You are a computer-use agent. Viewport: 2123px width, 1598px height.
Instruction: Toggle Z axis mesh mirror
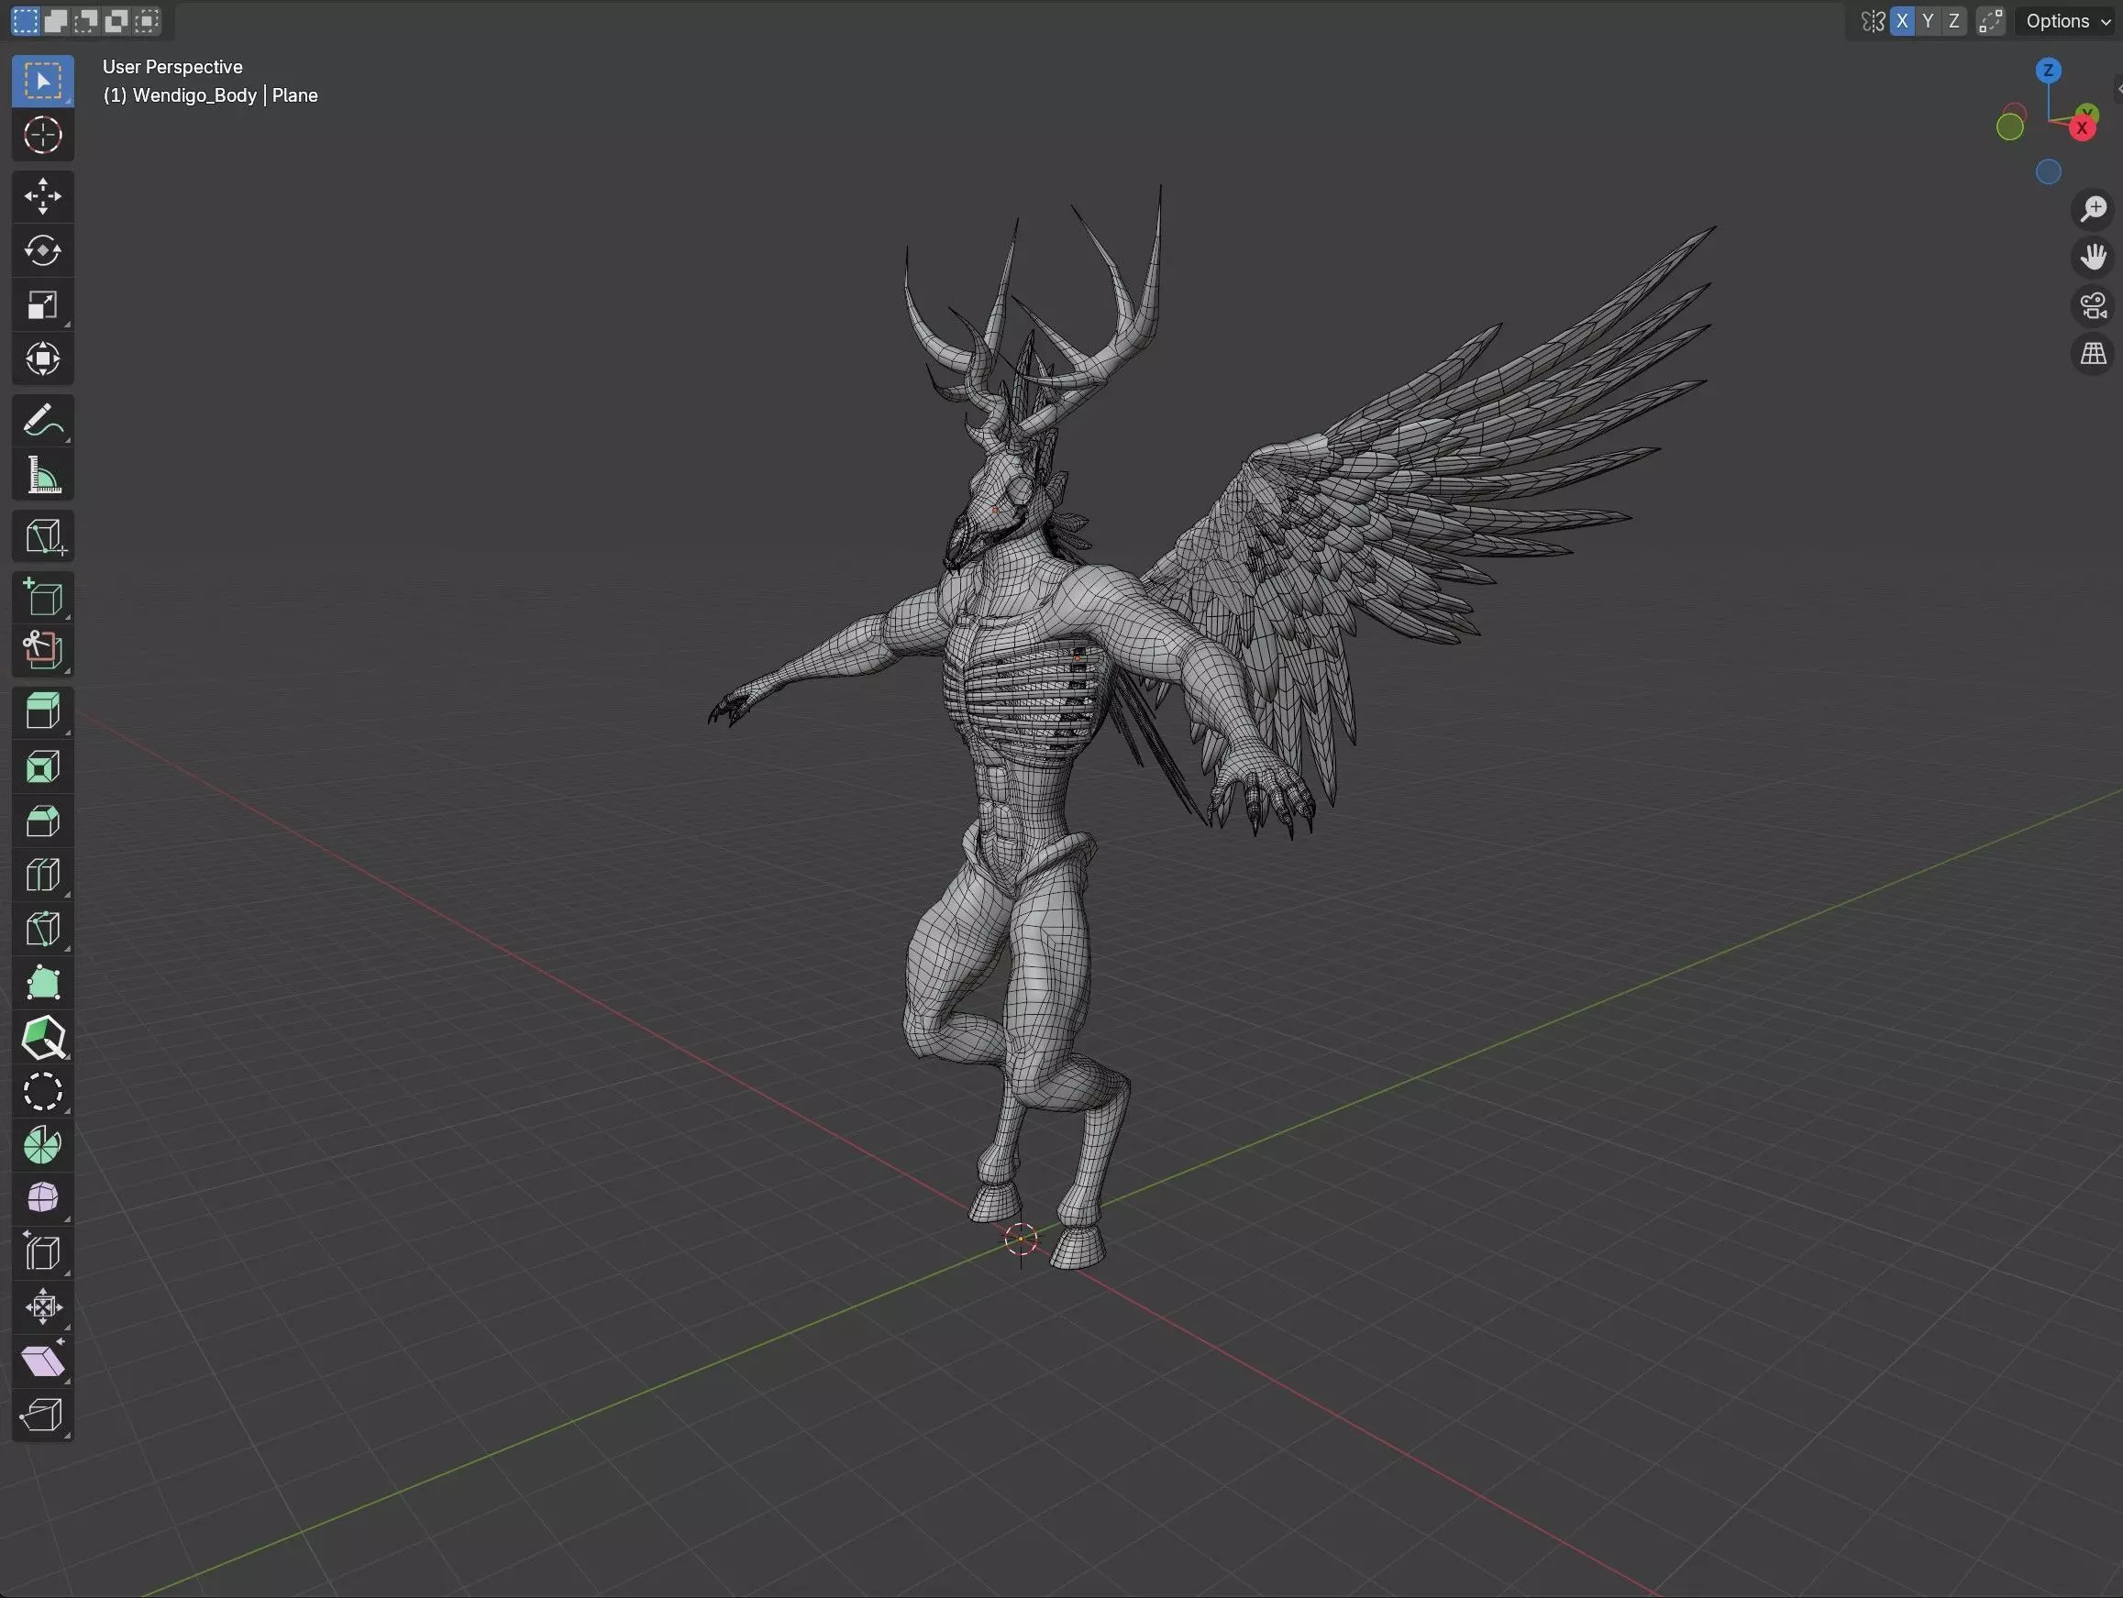(x=1953, y=21)
